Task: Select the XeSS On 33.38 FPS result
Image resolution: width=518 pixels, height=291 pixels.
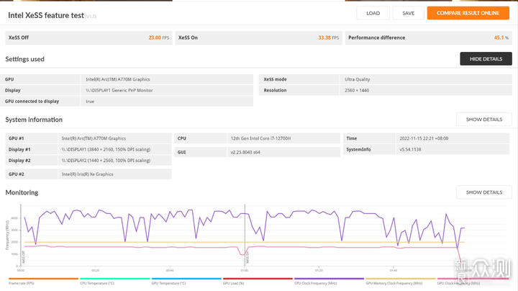Action: coord(259,37)
